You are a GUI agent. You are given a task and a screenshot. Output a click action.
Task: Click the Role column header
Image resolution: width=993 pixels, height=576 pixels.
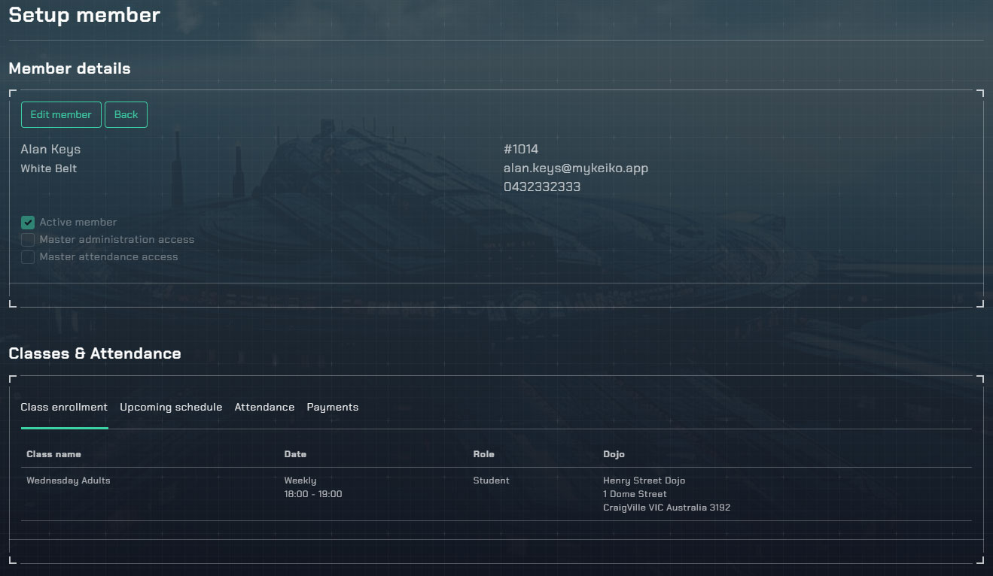tap(483, 454)
